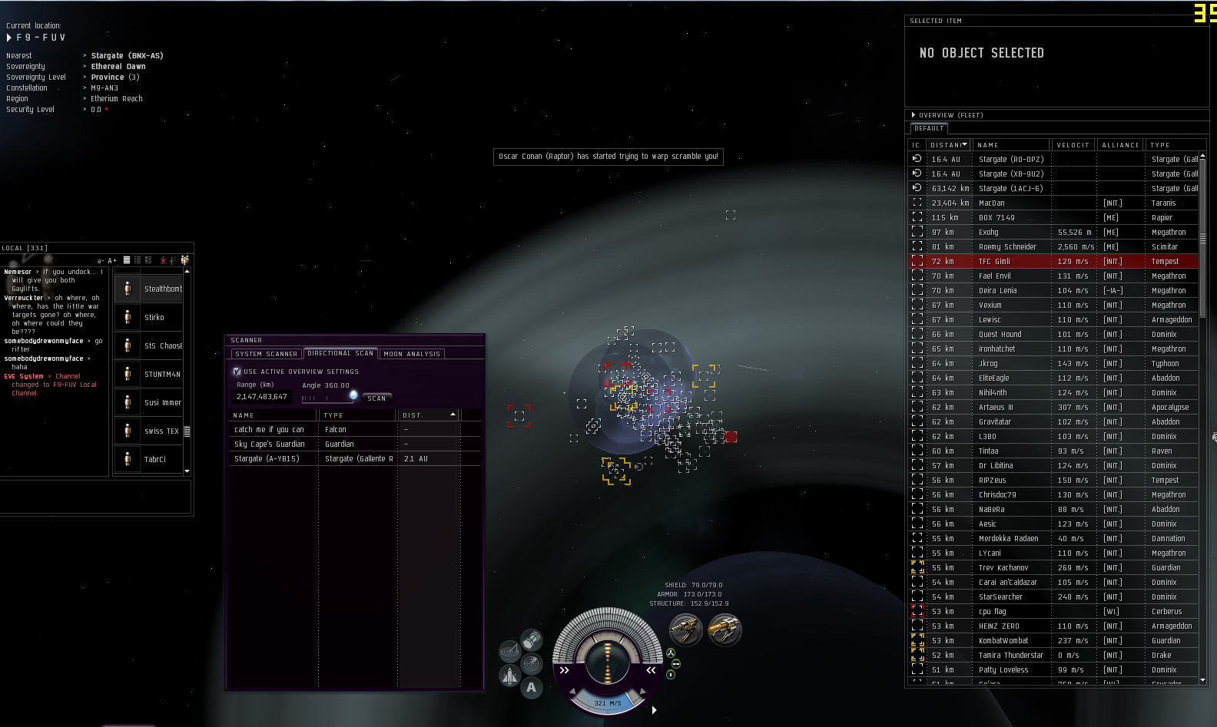Viewport: 1217px width, 727px height.
Task: Sort overview by Name column header
Action: point(1011,145)
